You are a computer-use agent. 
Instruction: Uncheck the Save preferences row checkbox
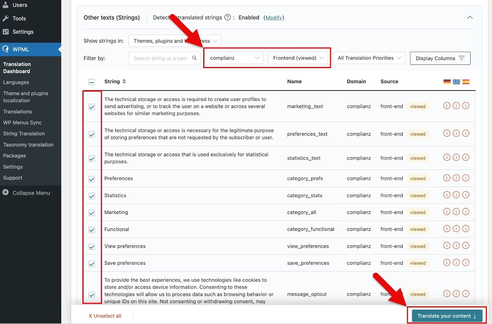pyautogui.click(x=92, y=264)
